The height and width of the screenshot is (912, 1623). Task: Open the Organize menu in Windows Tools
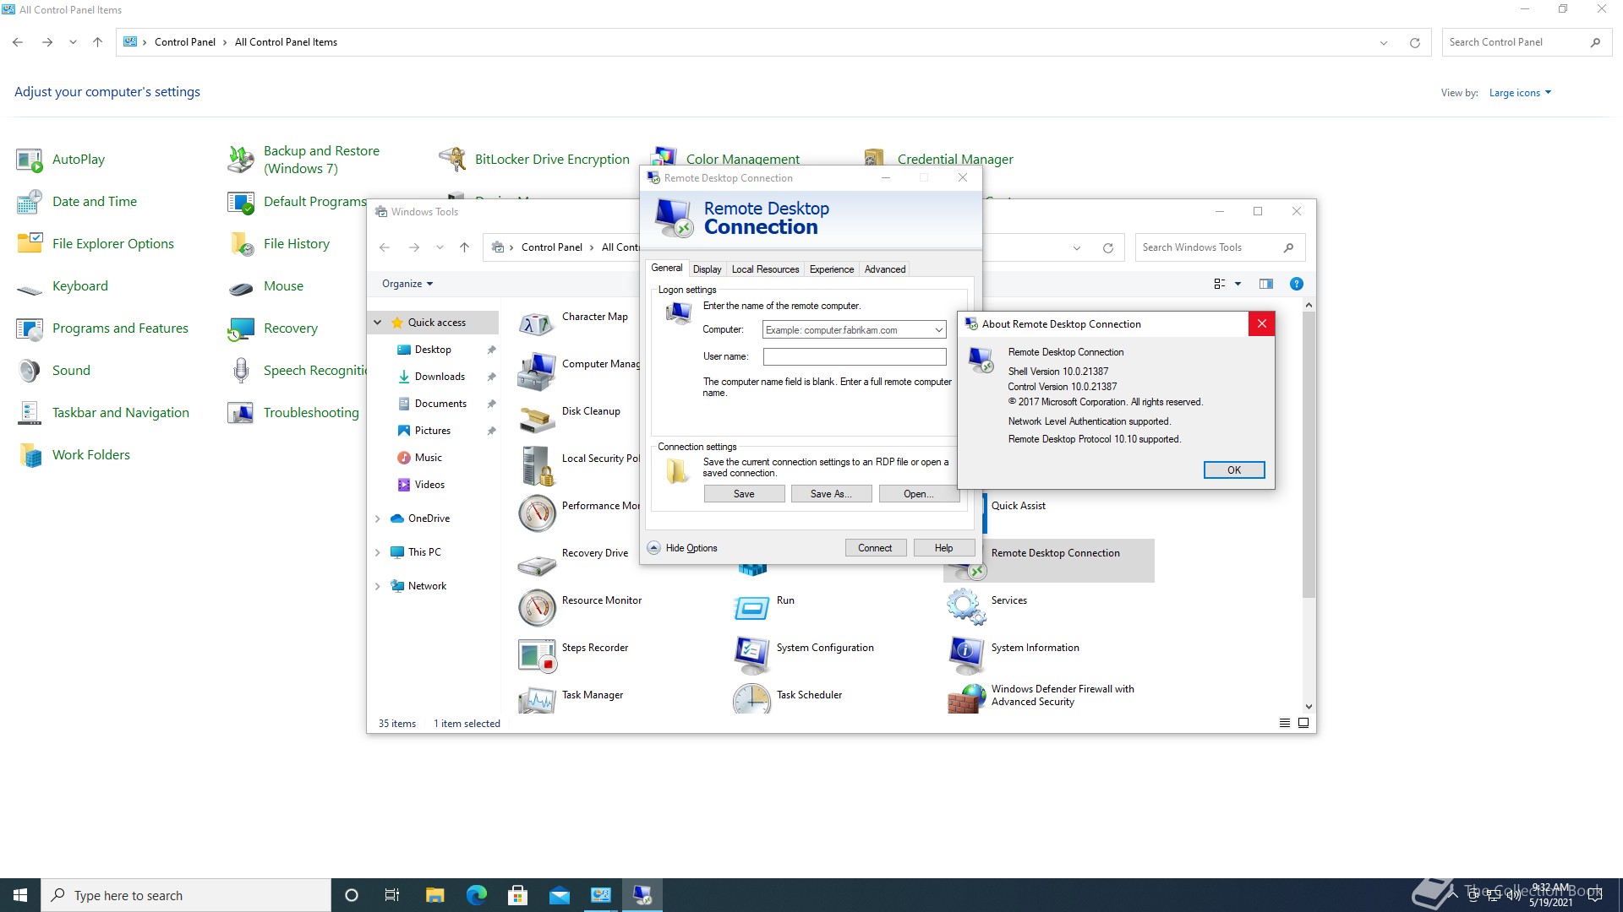tap(407, 284)
